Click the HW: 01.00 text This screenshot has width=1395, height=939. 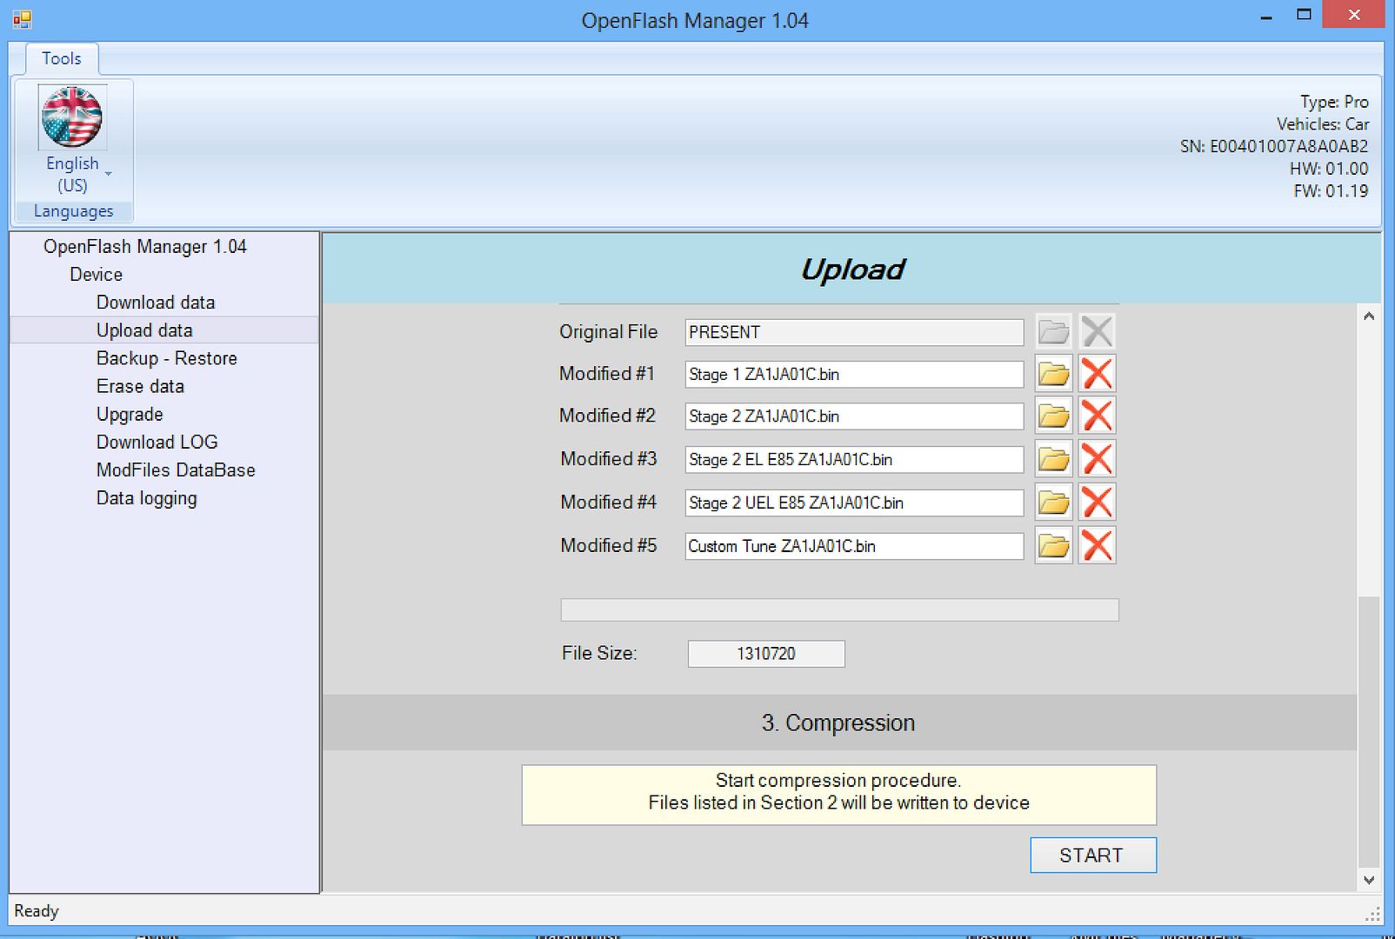pyautogui.click(x=1330, y=169)
